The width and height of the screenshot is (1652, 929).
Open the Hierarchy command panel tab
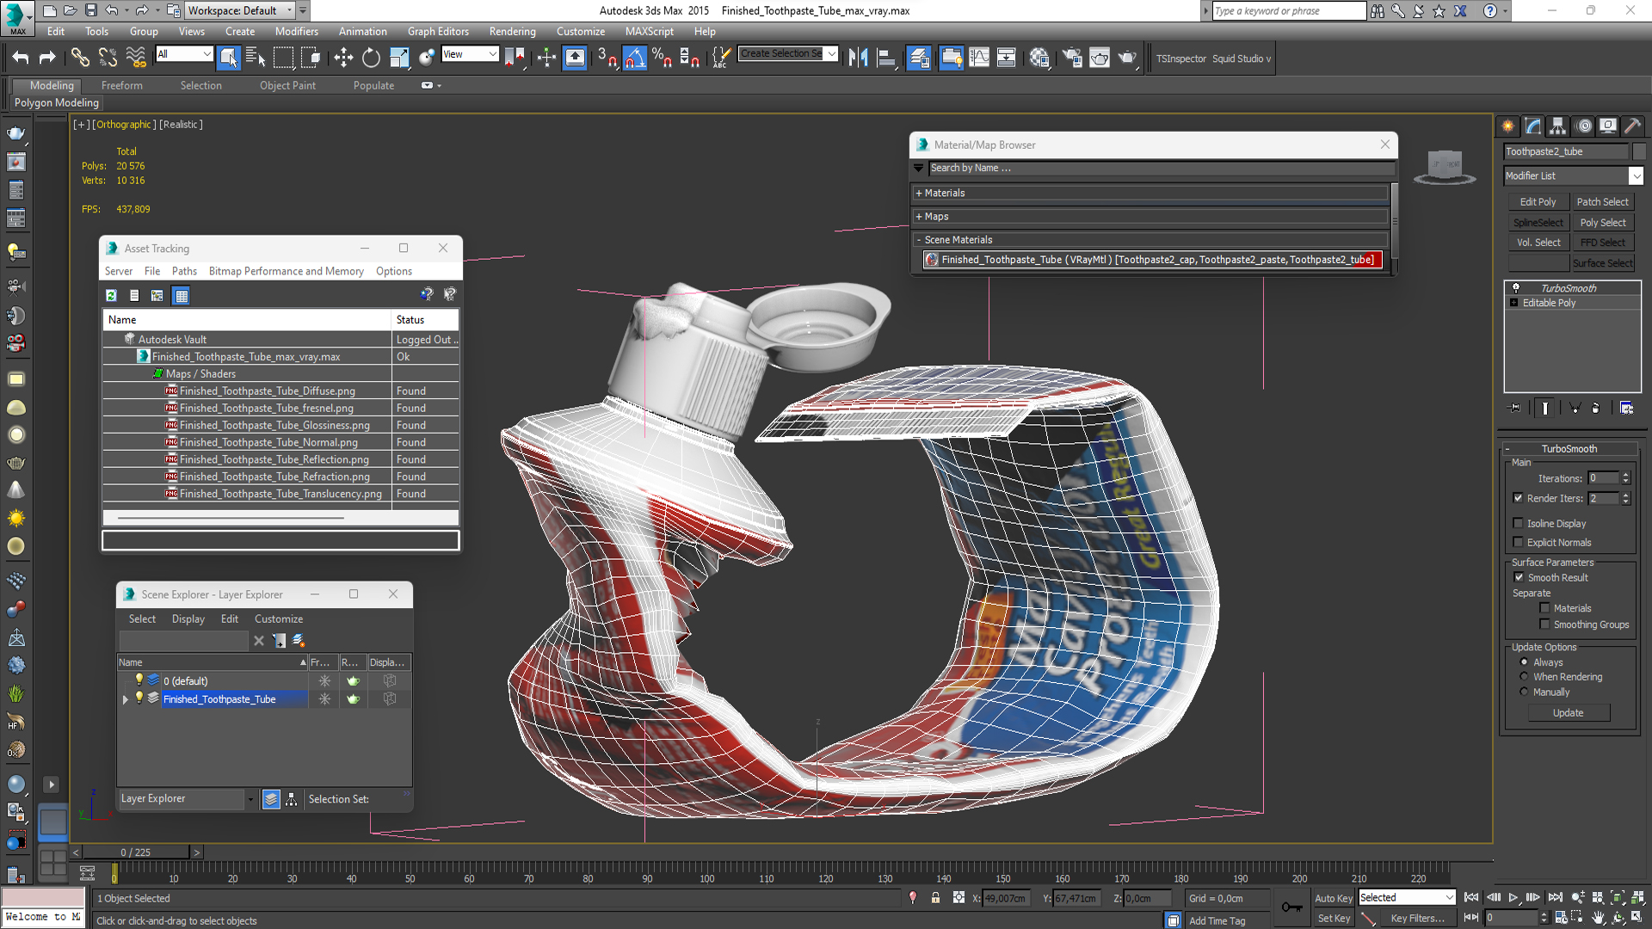[x=1558, y=126]
